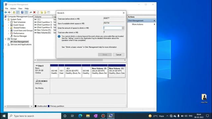
Task: Select New Volume (D:) partition block
Action: [99, 71]
